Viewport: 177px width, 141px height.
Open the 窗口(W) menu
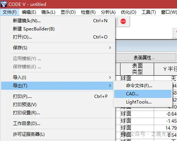(169, 12)
